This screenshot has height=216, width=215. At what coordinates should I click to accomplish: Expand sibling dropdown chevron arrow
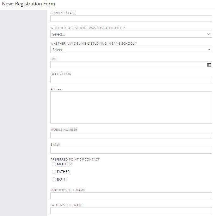(x=209, y=50)
